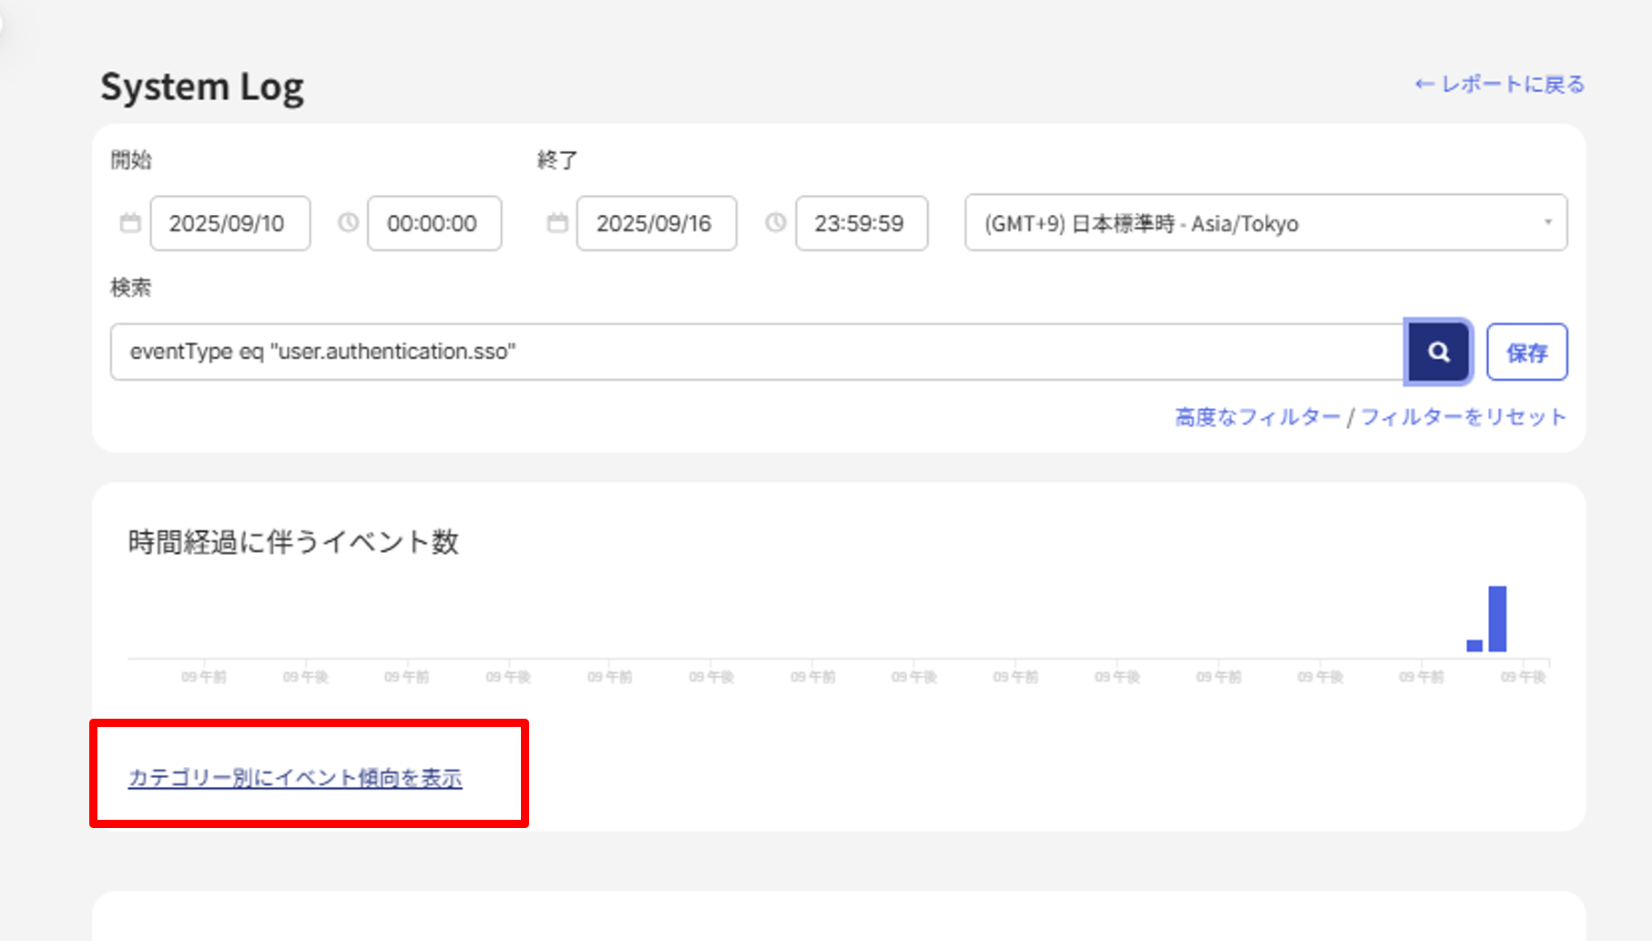Click the end date field 2025/09/16
This screenshot has height=941, width=1652.
[656, 223]
